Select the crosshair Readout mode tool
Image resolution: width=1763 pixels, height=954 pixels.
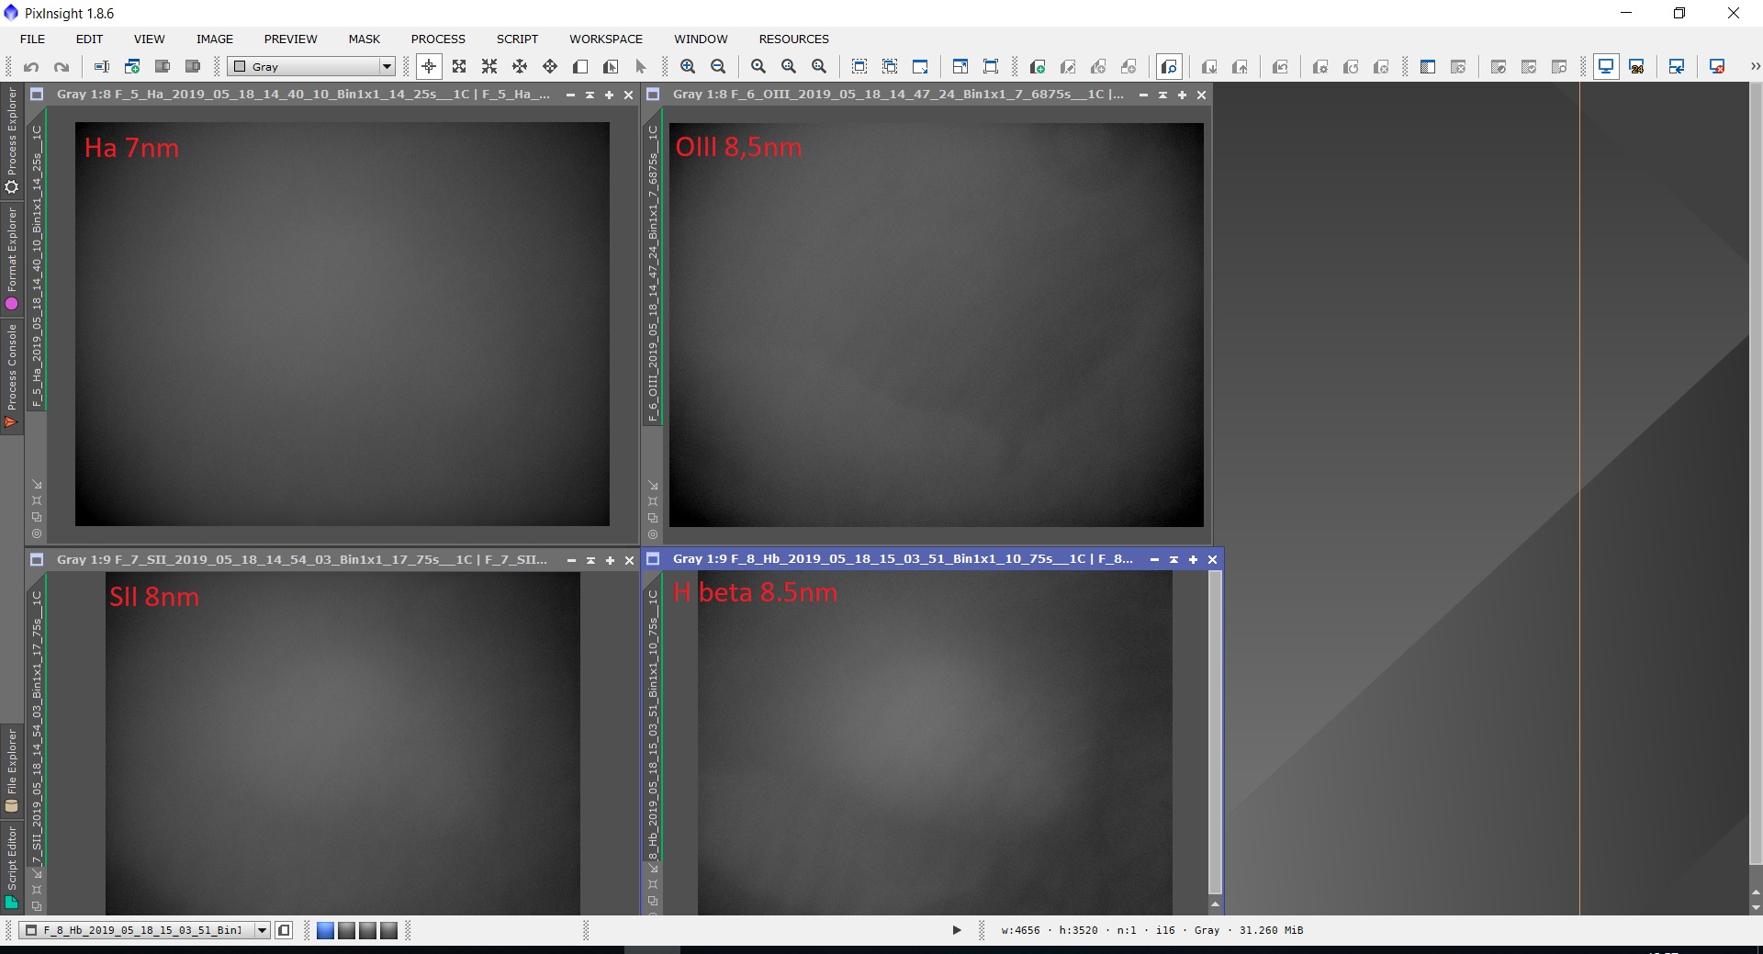pos(429,67)
